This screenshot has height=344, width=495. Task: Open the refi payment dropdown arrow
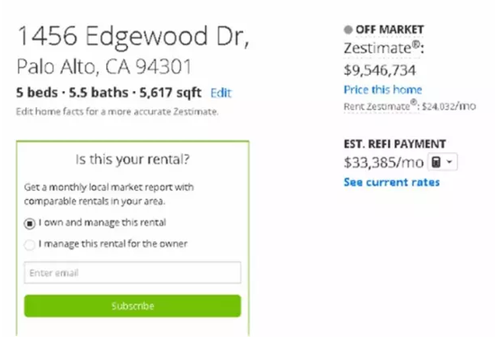(x=449, y=162)
